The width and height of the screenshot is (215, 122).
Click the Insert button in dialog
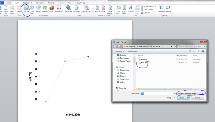(x=182, y=98)
